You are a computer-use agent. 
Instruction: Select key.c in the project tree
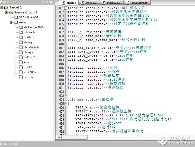tap(27, 62)
